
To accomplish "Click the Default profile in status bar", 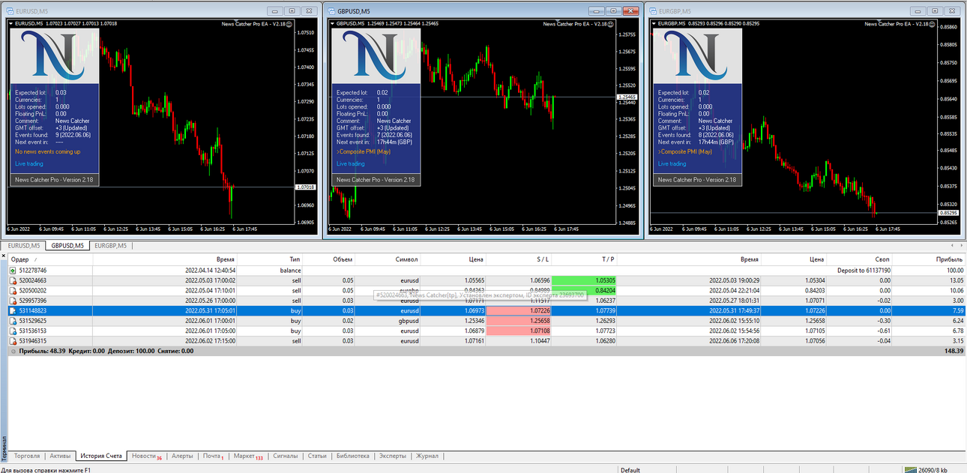I will [x=630, y=470].
